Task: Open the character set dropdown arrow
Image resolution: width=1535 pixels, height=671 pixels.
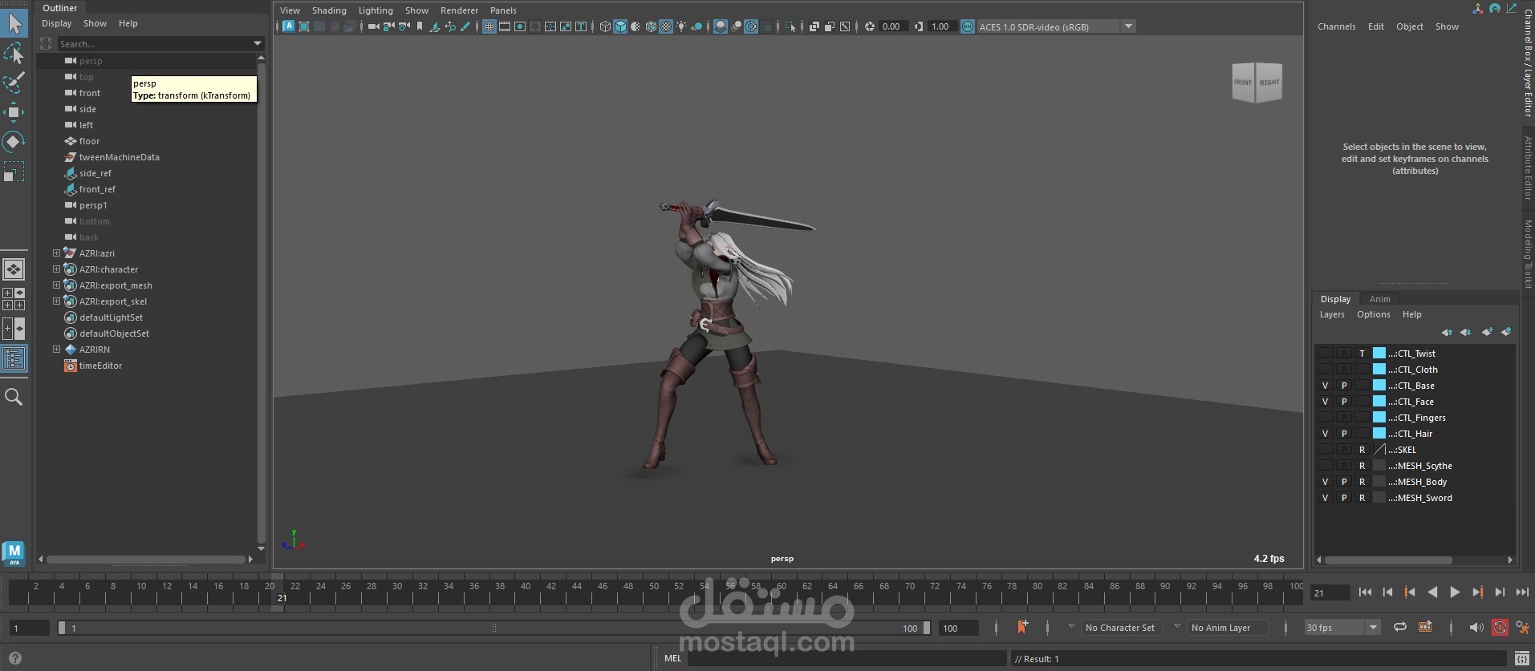Action: point(1071,627)
